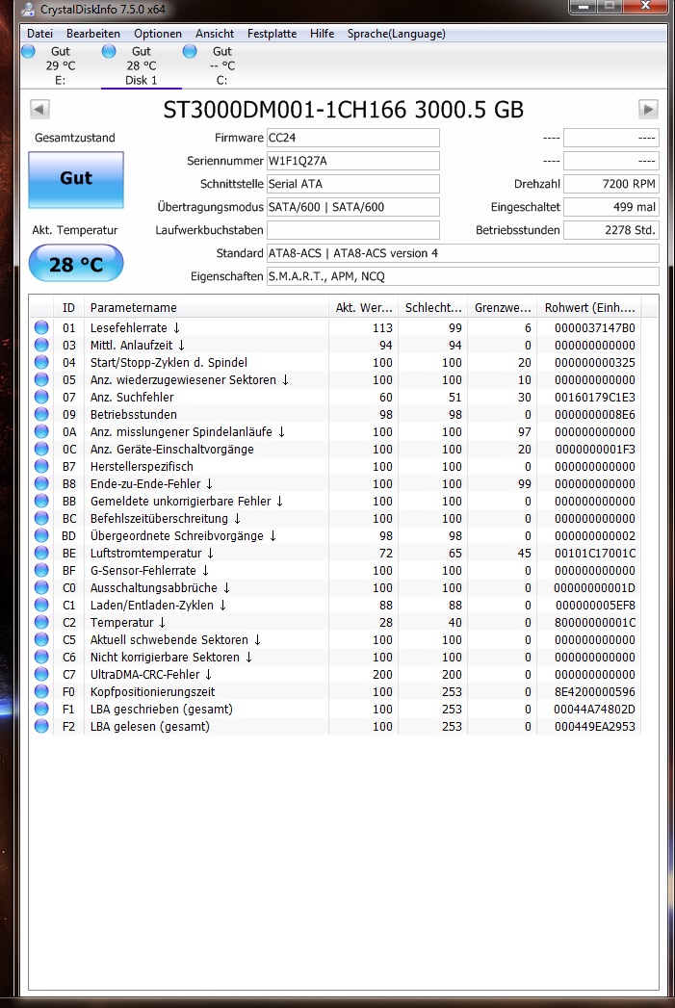Click the ID column header

coord(69,307)
